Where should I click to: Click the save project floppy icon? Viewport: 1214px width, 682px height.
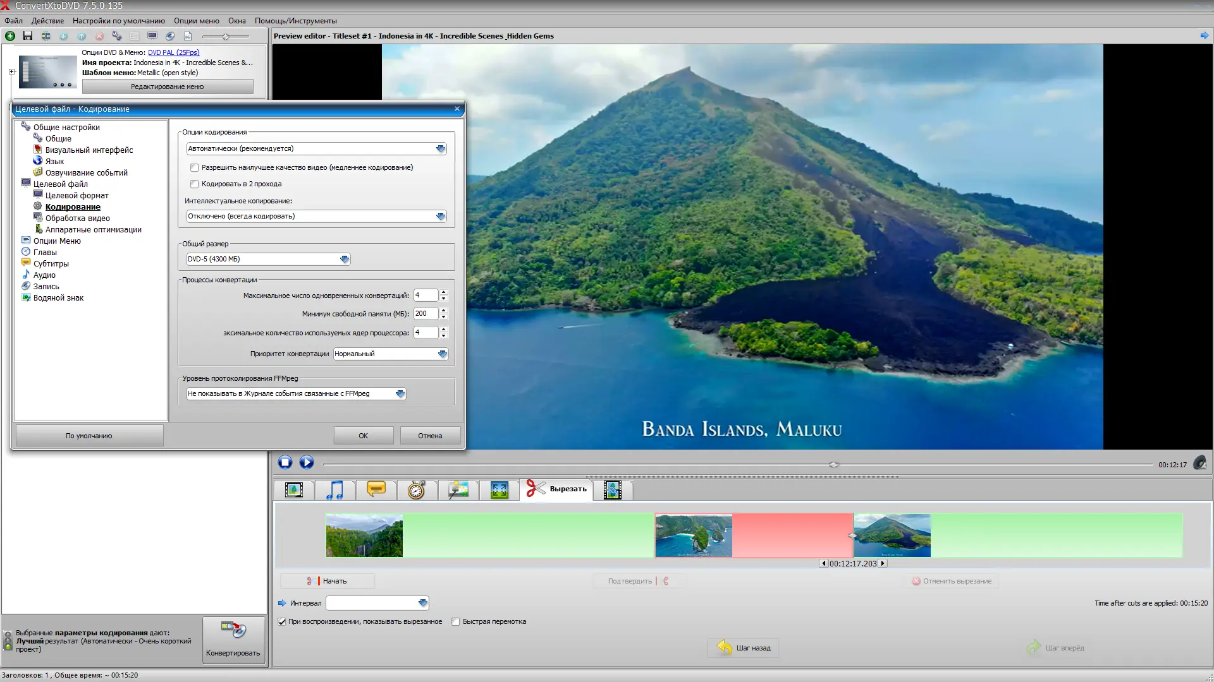click(x=27, y=36)
